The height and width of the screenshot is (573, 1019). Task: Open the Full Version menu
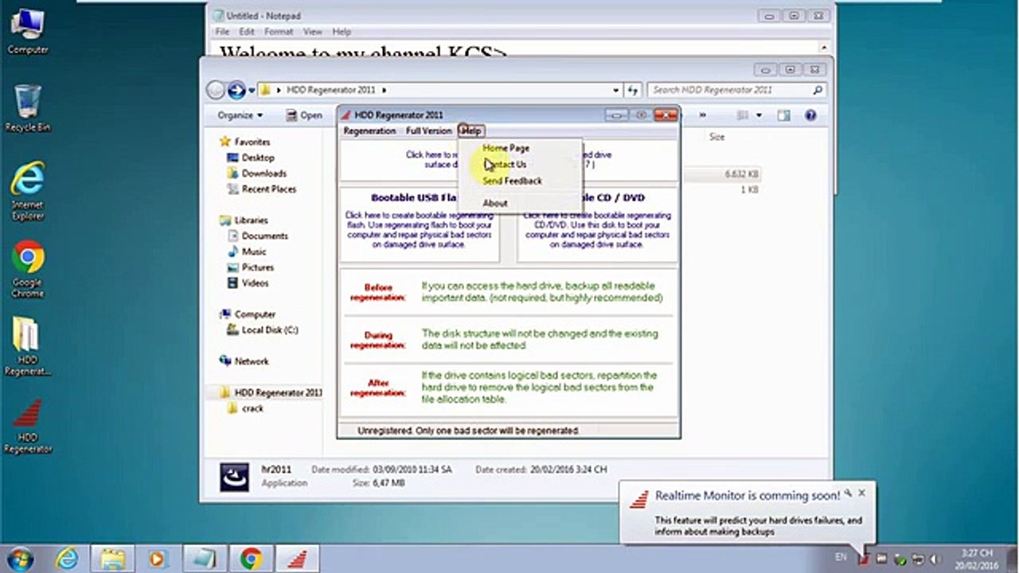click(428, 131)
